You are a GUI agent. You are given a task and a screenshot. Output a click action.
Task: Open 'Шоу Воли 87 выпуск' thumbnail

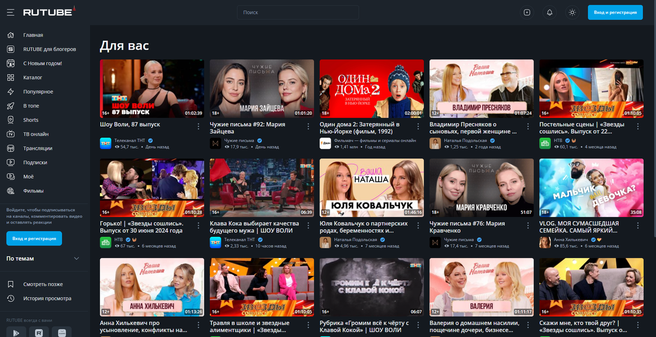[152, 88]
